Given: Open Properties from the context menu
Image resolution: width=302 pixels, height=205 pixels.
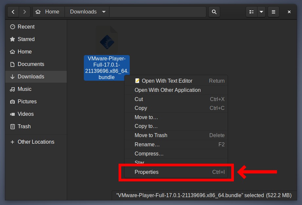Looking at the screenshot, I should pyautogui.click(x=176, y=172).
